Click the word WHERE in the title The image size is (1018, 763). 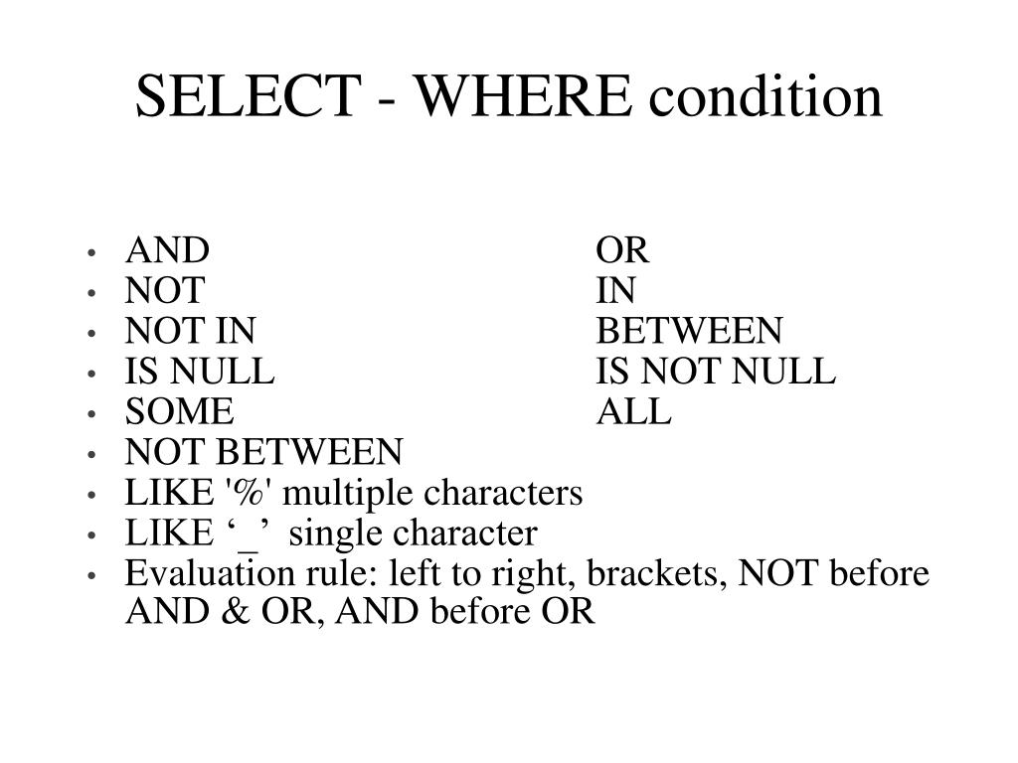click(523, 96)
